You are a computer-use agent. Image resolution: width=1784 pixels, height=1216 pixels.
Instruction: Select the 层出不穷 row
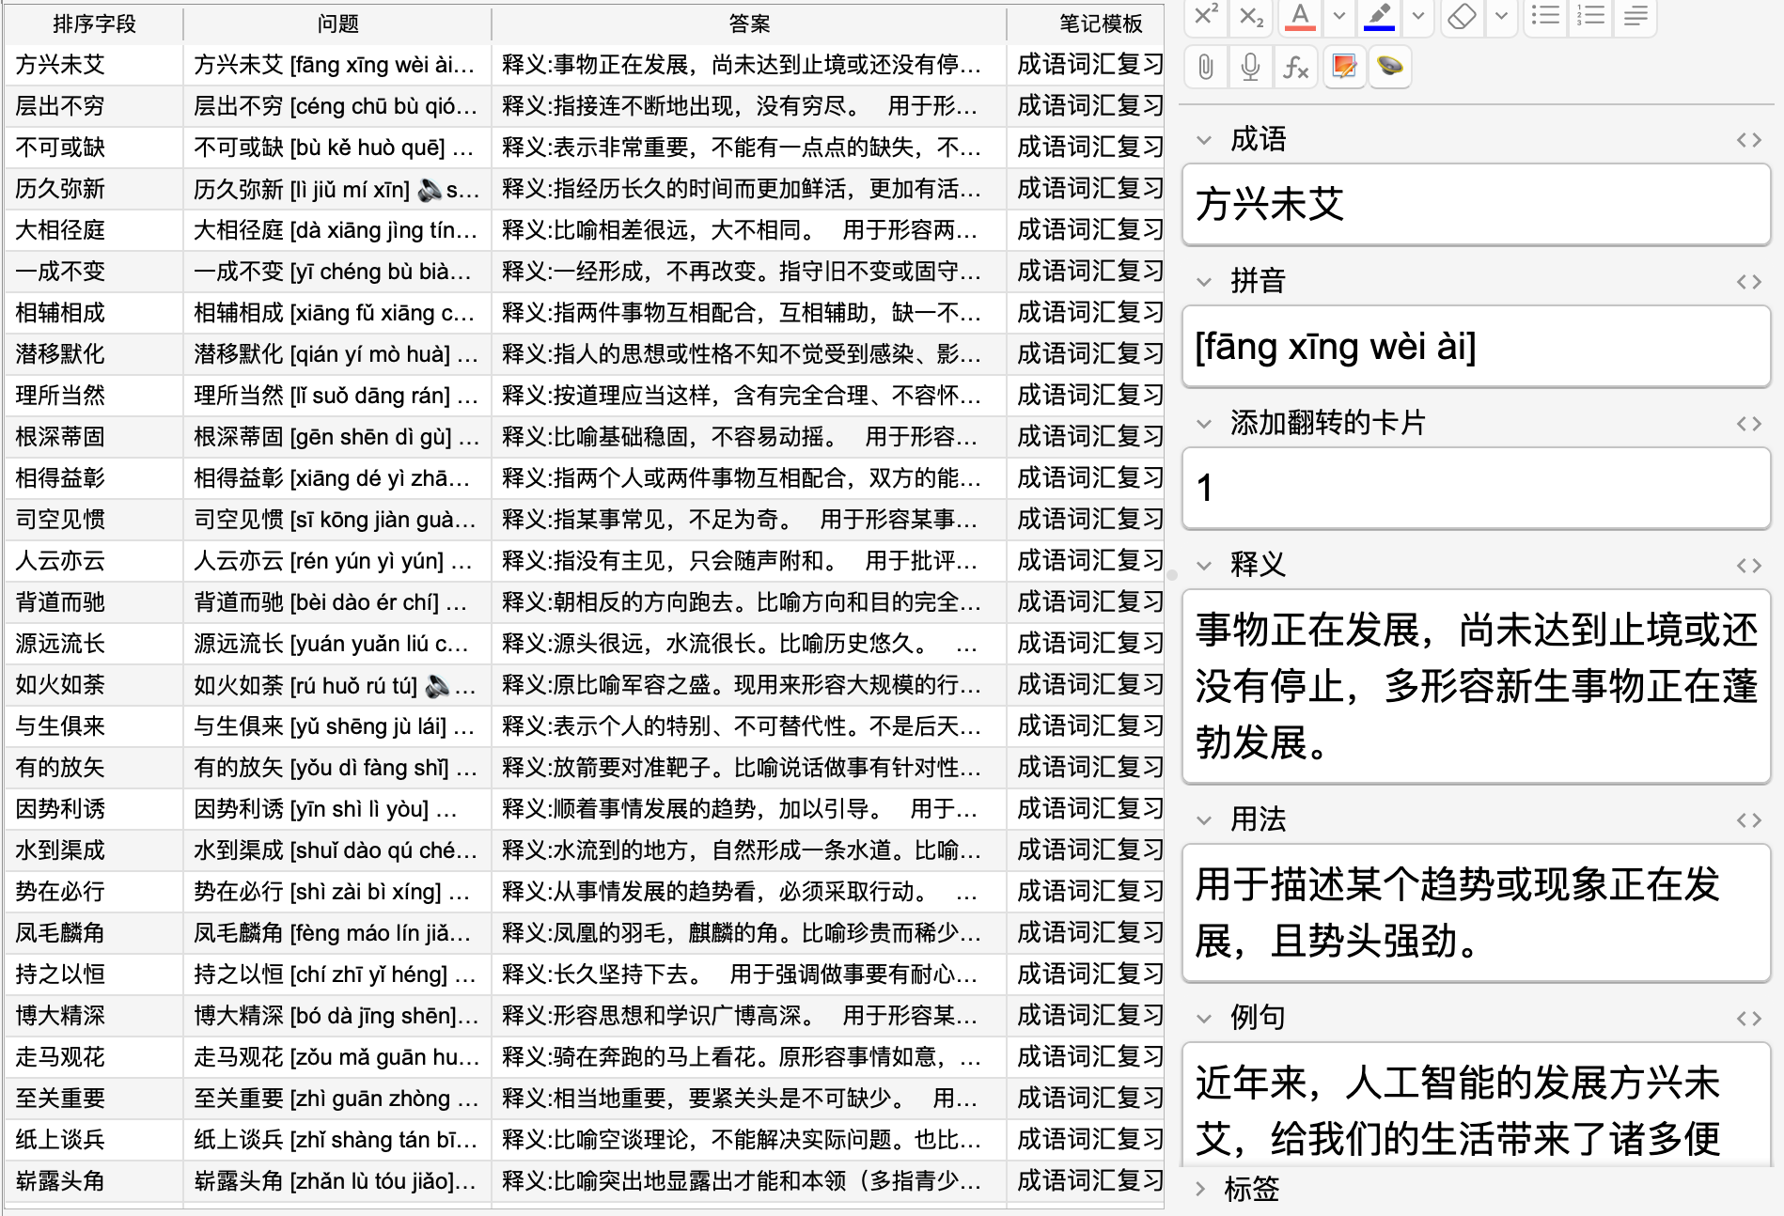(x=584, y=106)
